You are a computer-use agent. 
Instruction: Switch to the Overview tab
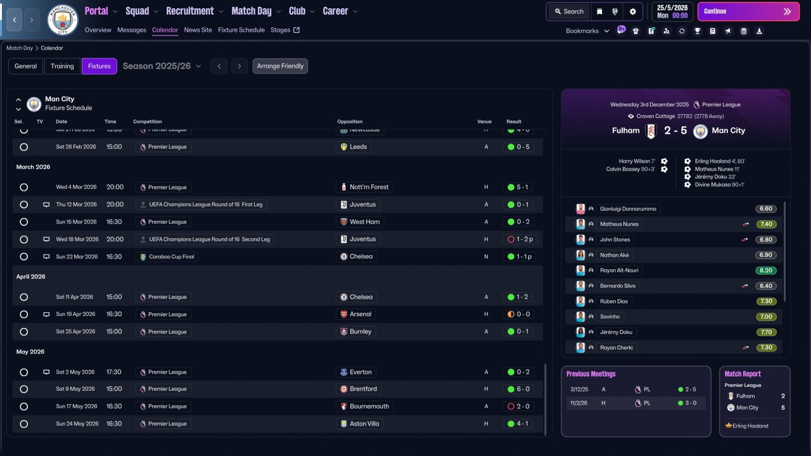click(98, 30)
